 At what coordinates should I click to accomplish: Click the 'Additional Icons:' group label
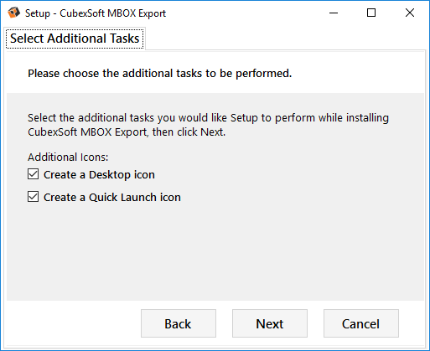tap(68, 157)
